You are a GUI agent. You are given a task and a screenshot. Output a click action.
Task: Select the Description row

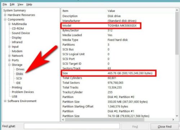pyautogui.click(x=118, y=16)
